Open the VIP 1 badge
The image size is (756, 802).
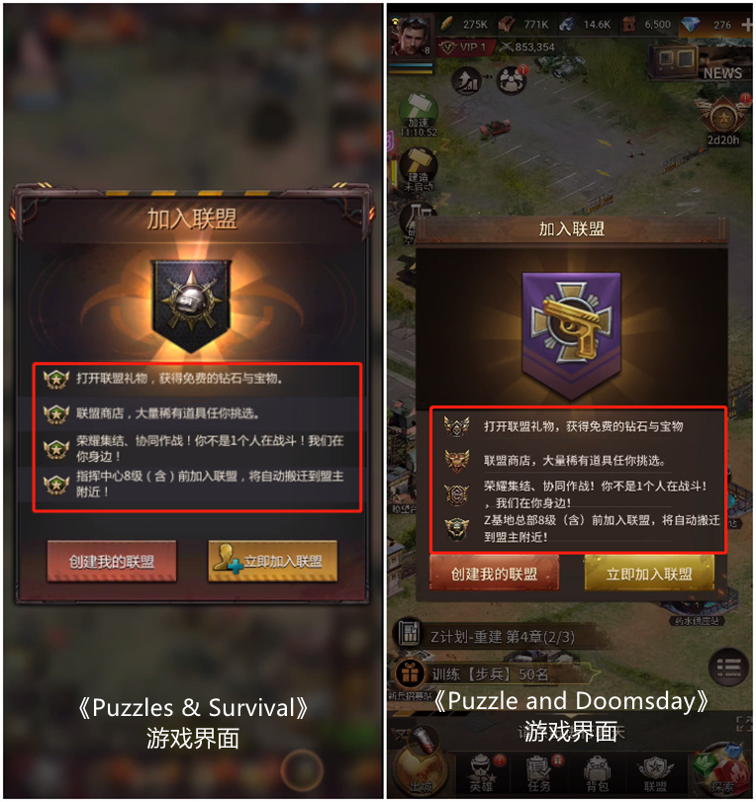point(466,47)
